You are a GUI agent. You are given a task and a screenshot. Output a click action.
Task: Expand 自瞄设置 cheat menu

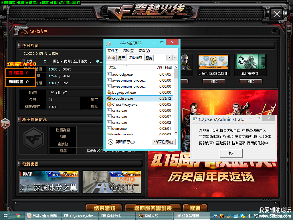(x=20, y=82)
